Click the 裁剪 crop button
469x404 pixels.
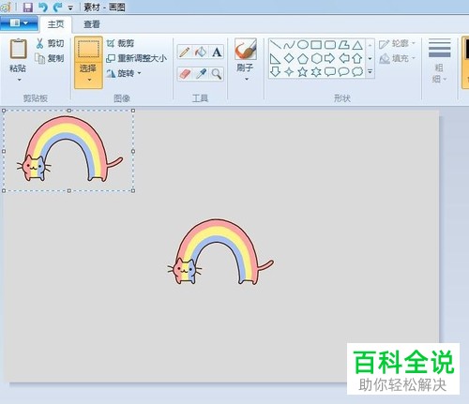(120, 43)
